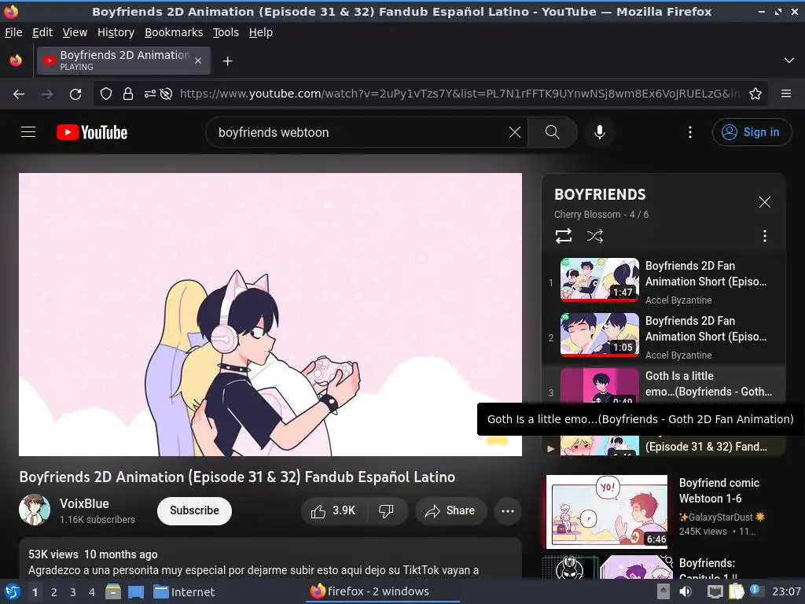Open more actions ellipsis beside Share

(508, 510)
